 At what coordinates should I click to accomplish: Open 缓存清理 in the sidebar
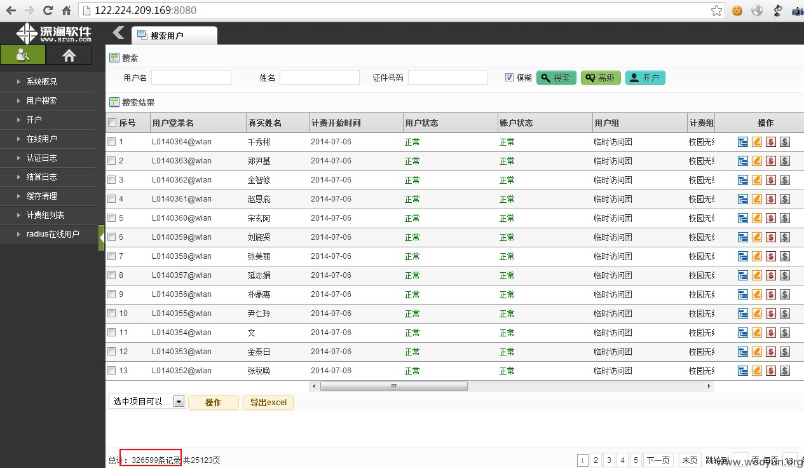[48, 196]
